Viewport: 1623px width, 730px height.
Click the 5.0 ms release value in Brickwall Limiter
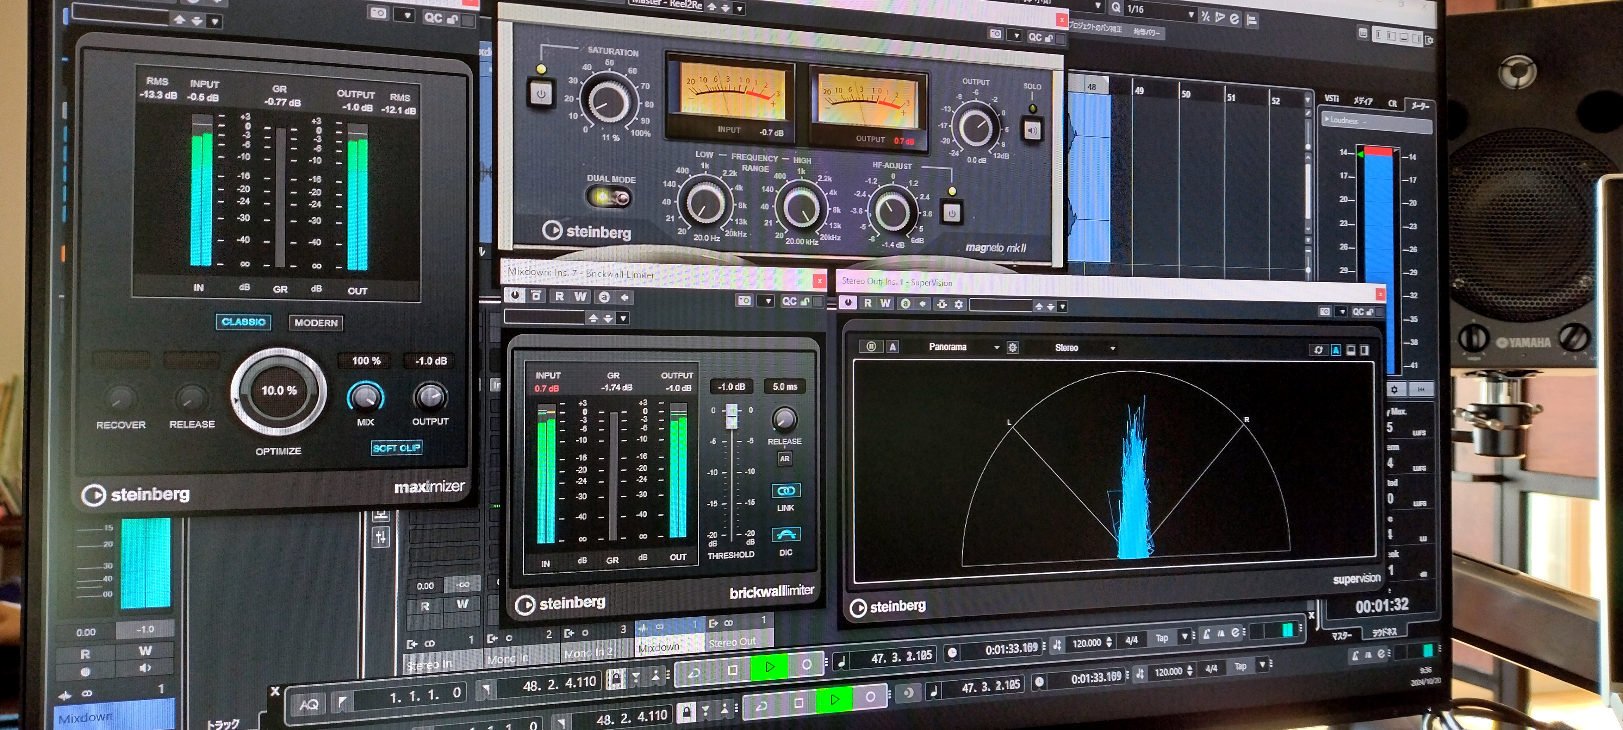(785, 387)
